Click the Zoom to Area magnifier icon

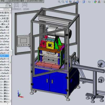63,2
